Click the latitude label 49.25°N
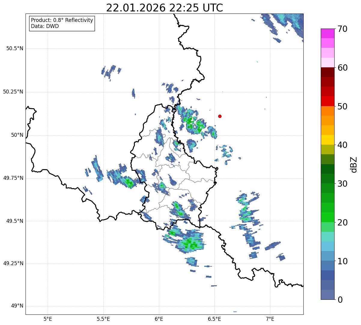Screen dimensions: 361x325 tap(13, 263)
